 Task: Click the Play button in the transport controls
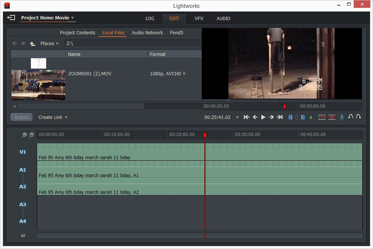263,117
